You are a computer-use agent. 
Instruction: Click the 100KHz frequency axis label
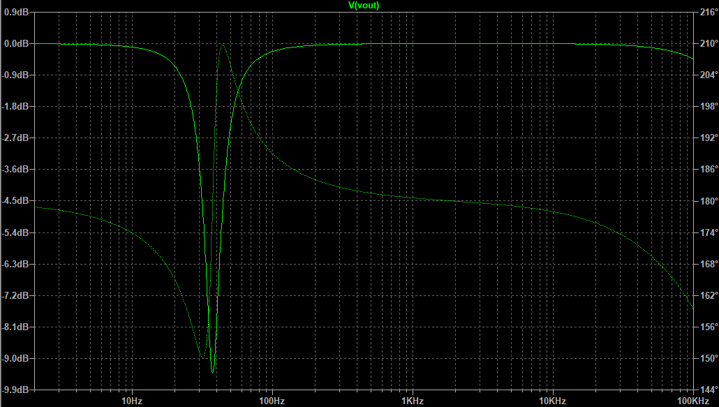(x=691, y=401)
